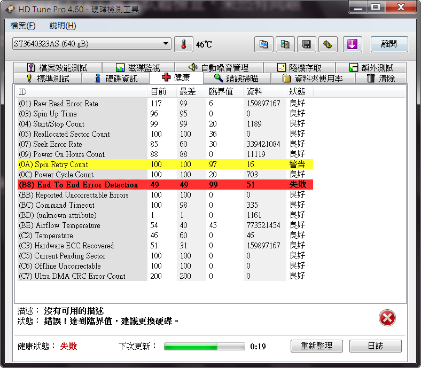The height and width of the screenshot is (368, 421).
Task: Select the (BD) (unknown attribute) row
Action: pyautogui.click(x=166, y=215)
